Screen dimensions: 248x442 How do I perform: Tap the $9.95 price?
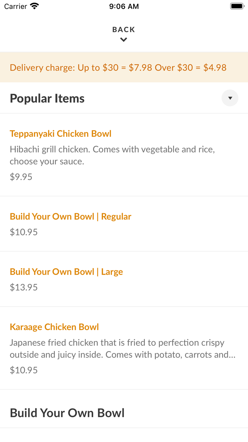click(21, 177)
